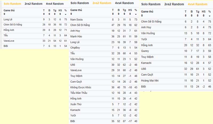Sort the right table by T column

[x=186, y=16]
